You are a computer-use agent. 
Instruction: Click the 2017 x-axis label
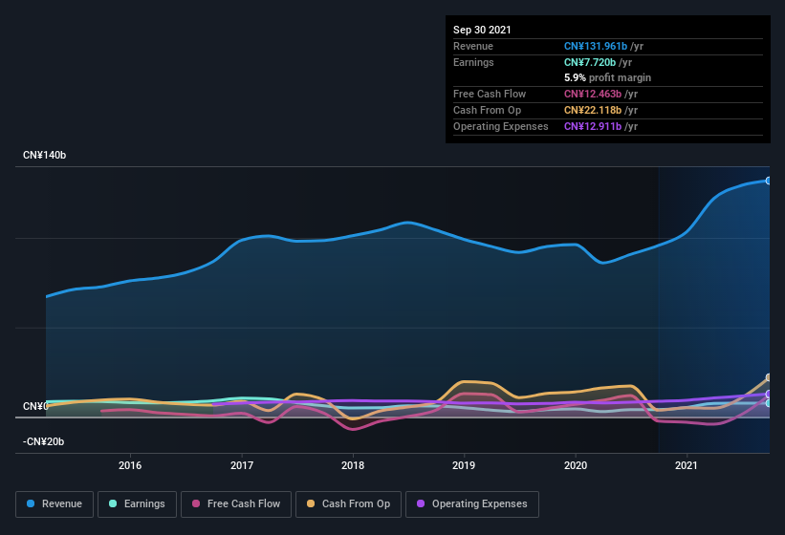(242, 465)
